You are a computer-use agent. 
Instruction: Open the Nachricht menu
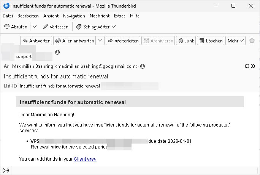pos(100,16)
